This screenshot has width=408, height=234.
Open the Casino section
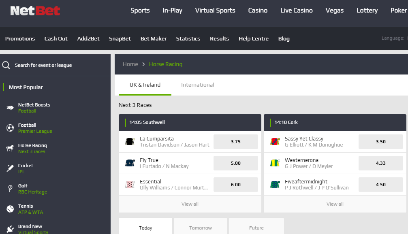258,11
